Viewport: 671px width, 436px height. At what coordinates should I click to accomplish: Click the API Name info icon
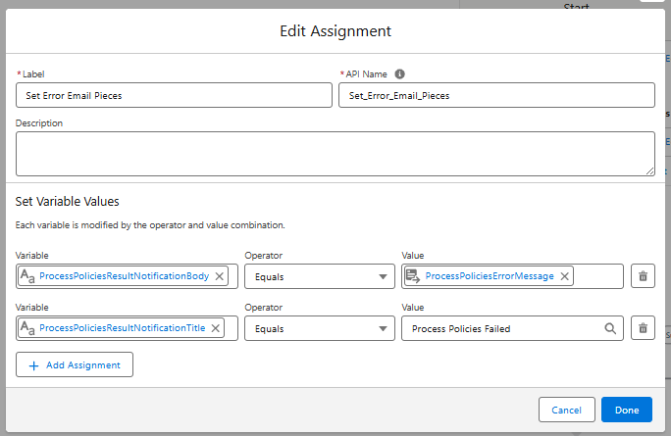point(400,73)
